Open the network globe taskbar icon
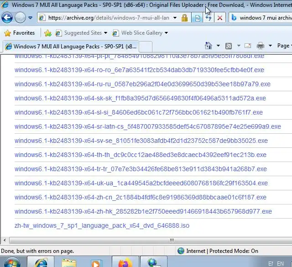Screen dimensions: 292x267 153,262
